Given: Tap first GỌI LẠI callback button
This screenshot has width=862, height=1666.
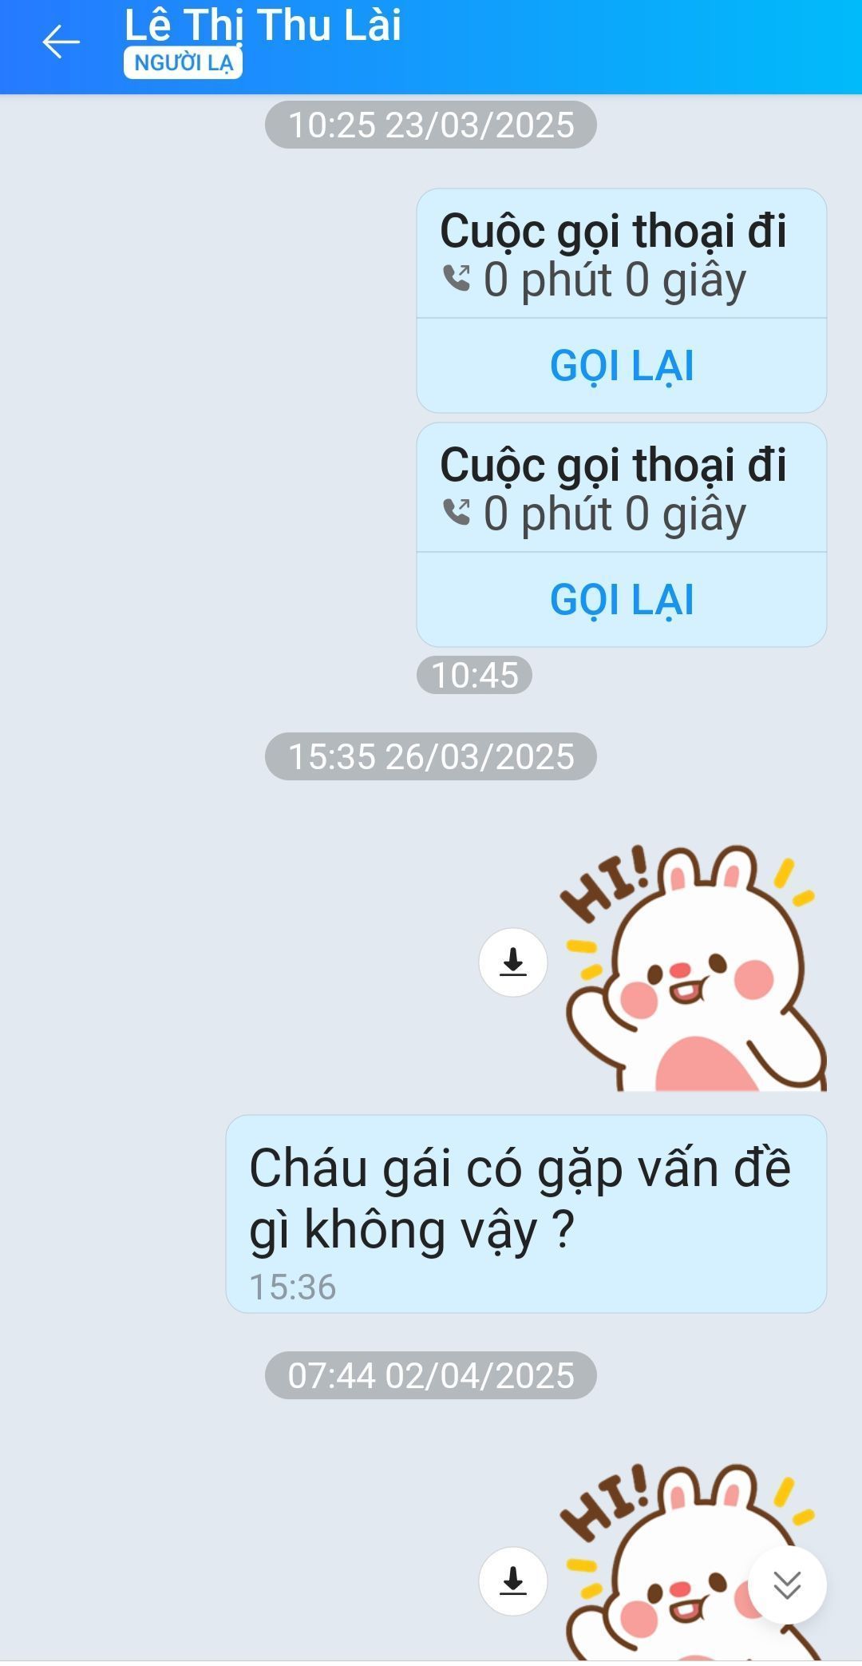Looking at the screenshot, I should (x=622, y=366).
